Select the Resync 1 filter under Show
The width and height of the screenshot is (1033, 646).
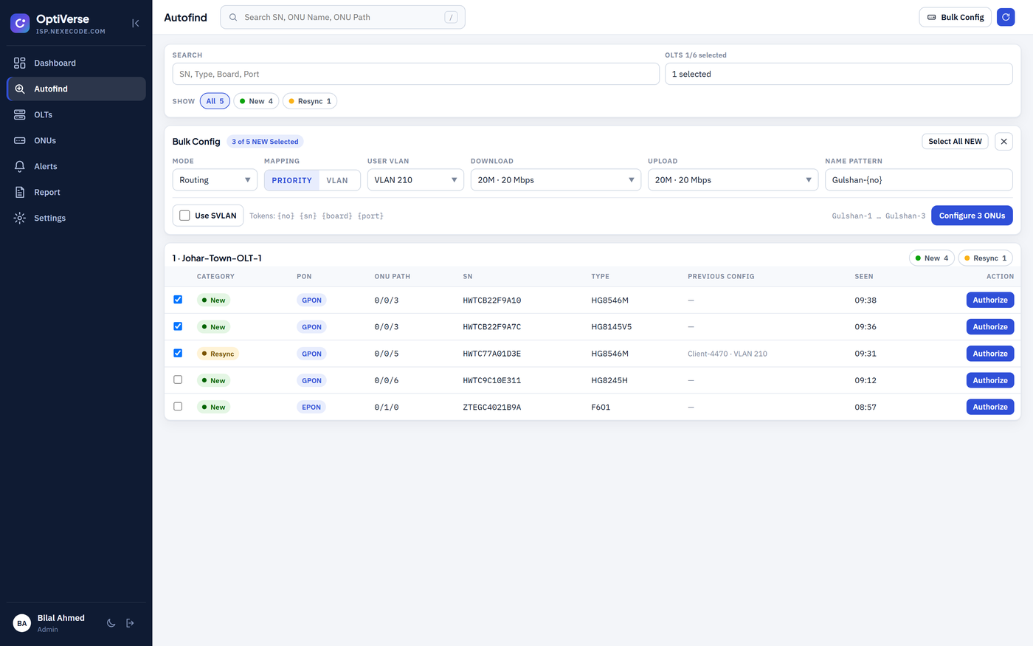pos(310,101)
